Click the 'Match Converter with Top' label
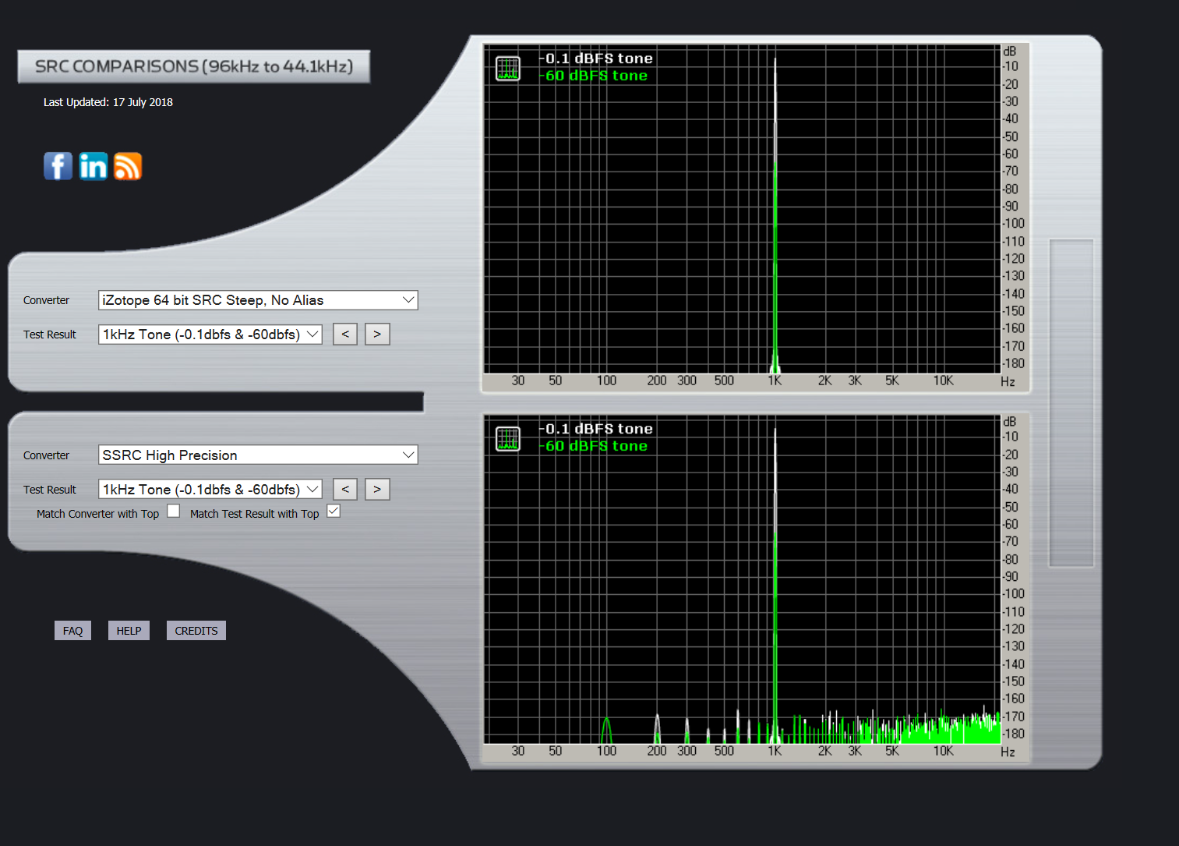The height and width of the screenshot is (846, 1179). (98, 514)
